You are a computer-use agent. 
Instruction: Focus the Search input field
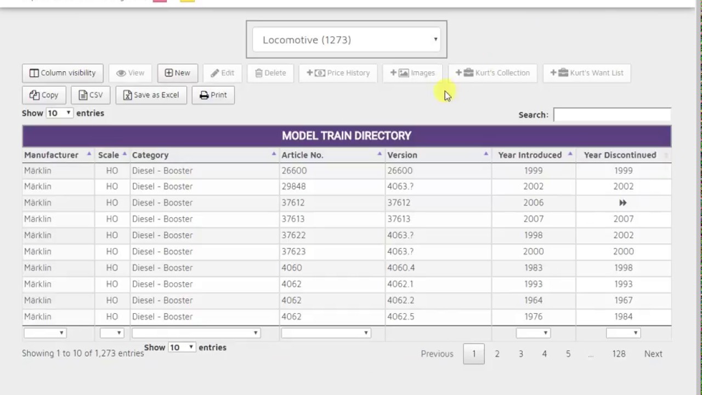pyautogui.click(x=612, y=115)
